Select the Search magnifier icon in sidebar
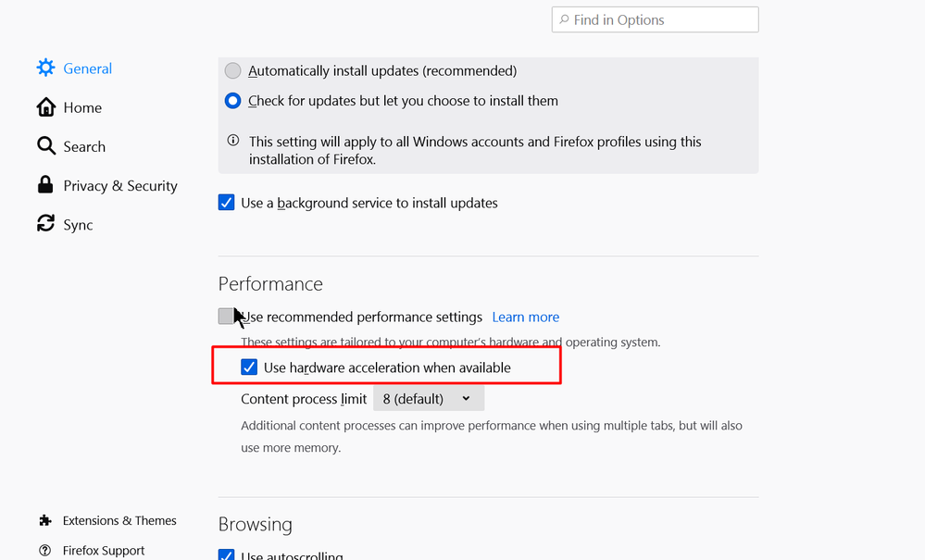Image resolution: width=925 pixels, height=560 pixels. click(45, 145)
